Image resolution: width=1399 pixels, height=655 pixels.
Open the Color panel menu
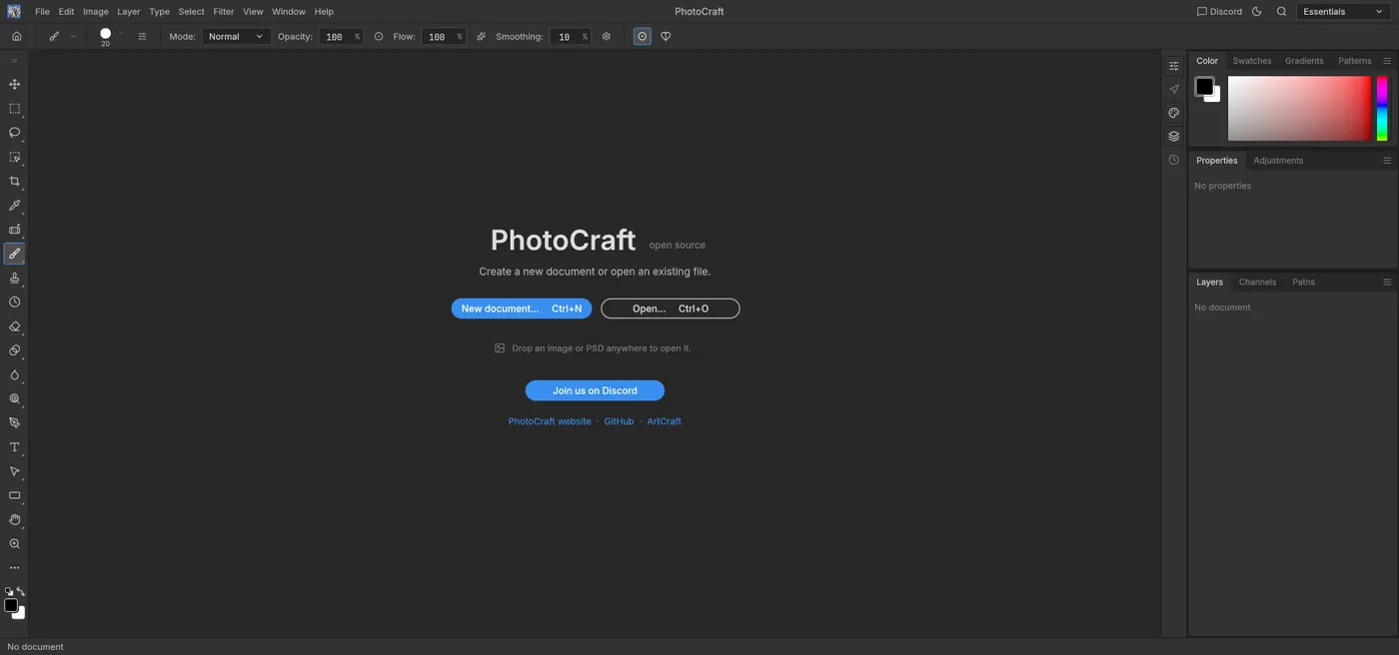tap(1387, 61)
